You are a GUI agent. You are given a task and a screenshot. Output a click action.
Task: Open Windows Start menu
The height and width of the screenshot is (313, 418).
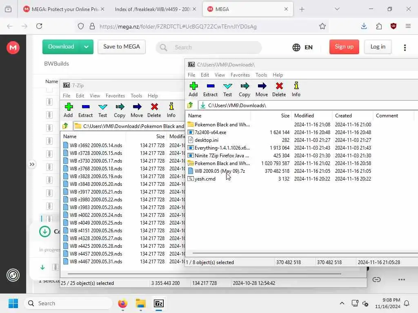pyautogui.click(x=13, y=303)
